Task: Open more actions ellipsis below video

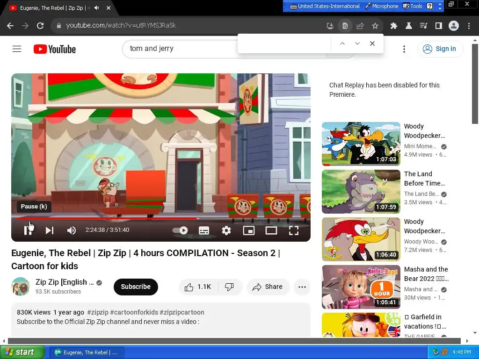Action: [x=302, y=287]
